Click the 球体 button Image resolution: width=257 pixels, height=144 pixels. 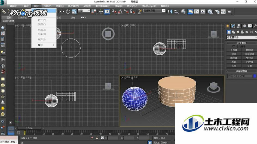[234, 54]
